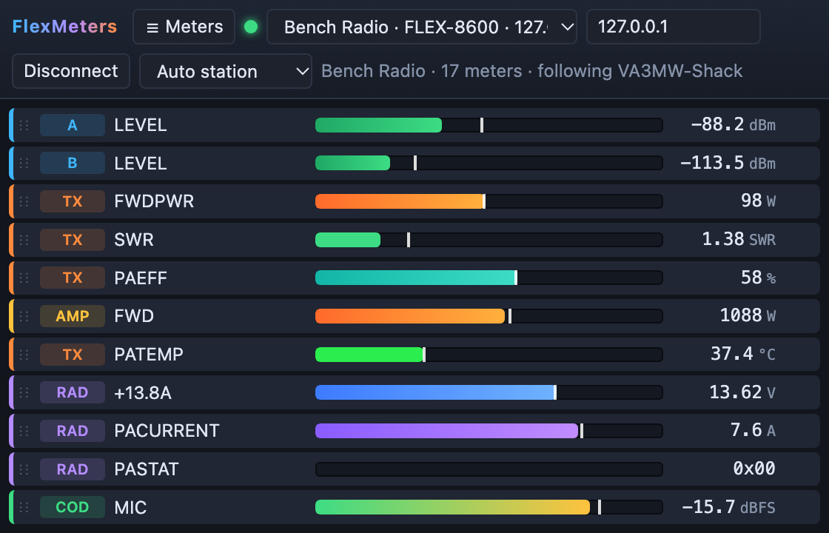This screenshot has width=829, height=533.
Task: Click the FWDPWR meter label
Action: (x=155, y=201)
